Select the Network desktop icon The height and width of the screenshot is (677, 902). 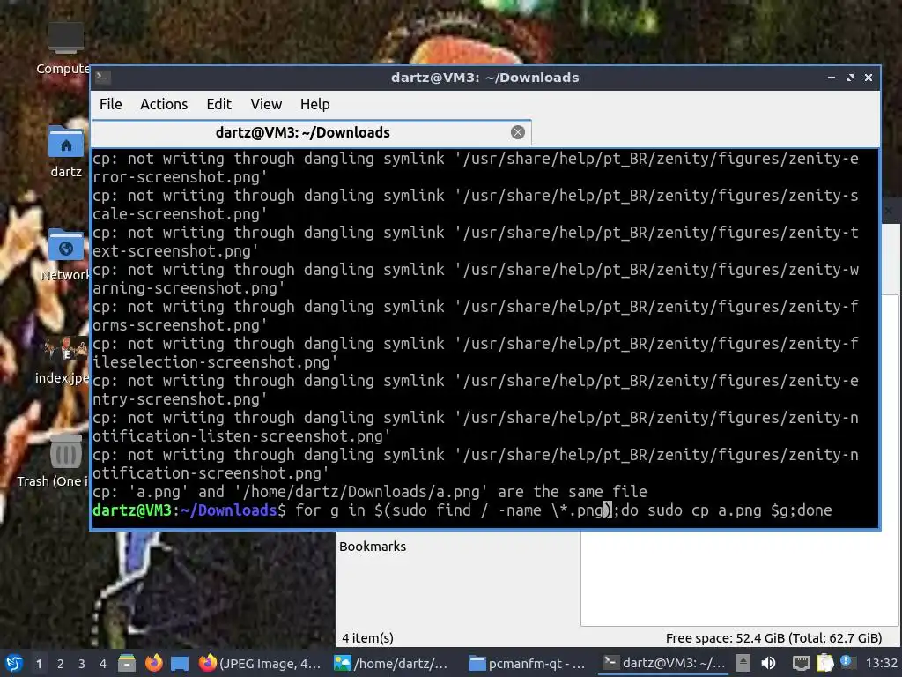(x=65, y=254)
